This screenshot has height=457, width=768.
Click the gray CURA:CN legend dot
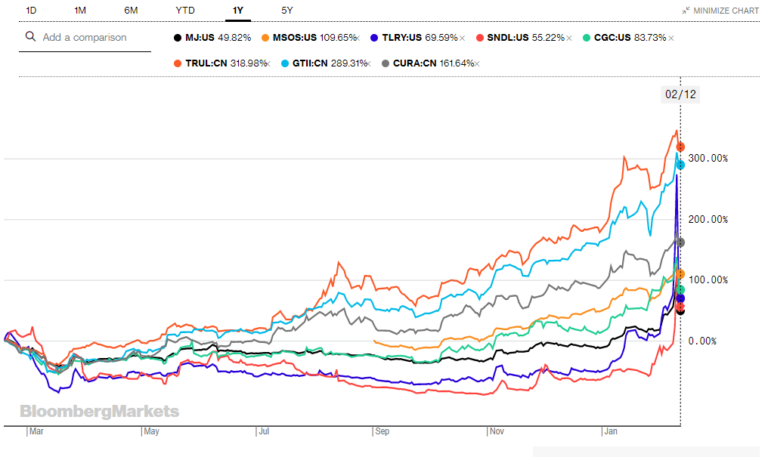pos(386,63)
